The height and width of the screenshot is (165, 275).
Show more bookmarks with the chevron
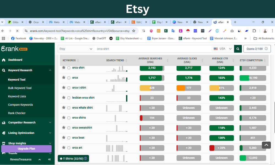tap(245, 38)
